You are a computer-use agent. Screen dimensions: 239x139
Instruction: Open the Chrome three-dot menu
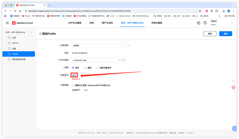(233, 11)
